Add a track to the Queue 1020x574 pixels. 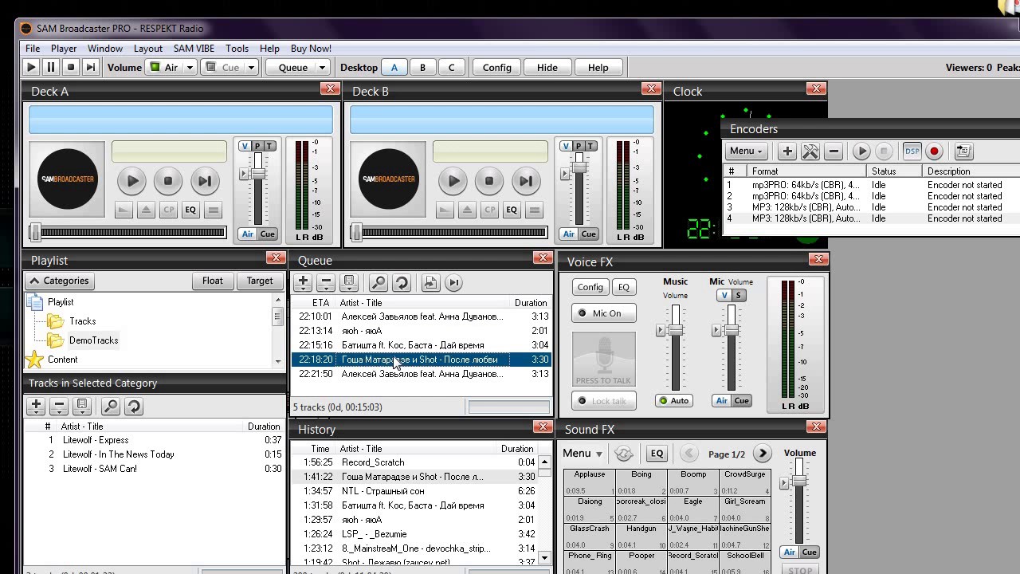[303, 282]
